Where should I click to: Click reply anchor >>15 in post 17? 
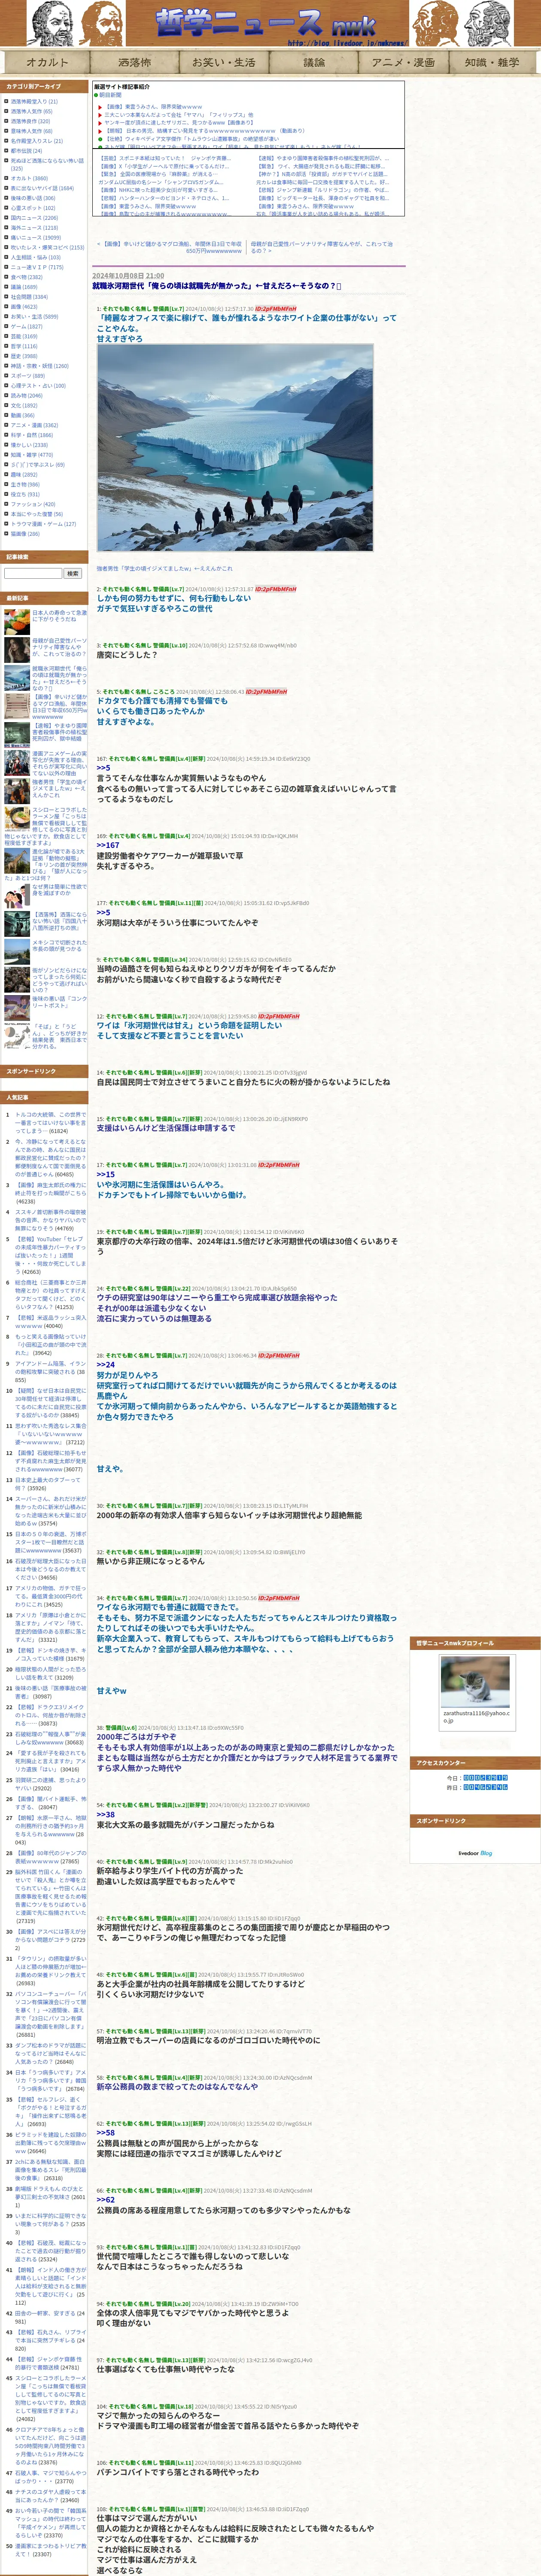coord(106,1174)
